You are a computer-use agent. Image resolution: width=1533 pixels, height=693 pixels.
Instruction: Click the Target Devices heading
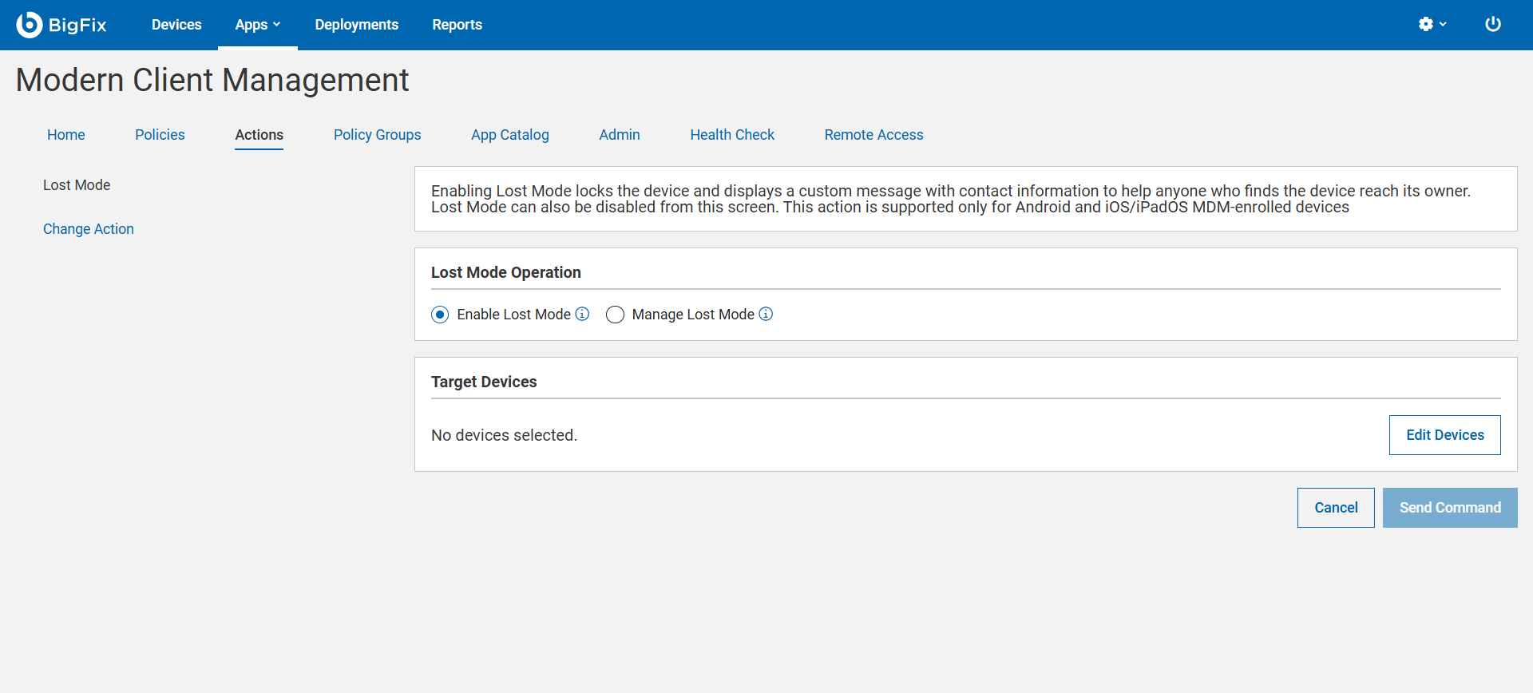pos(484,382)
